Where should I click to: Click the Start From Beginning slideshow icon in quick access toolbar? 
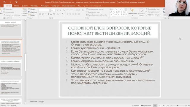point(16,2)
